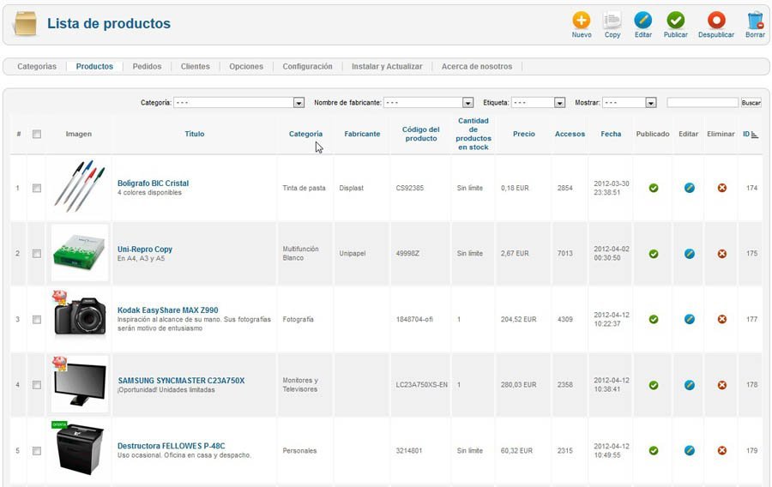
Task: Click the Buscar button
Action: 751,103
